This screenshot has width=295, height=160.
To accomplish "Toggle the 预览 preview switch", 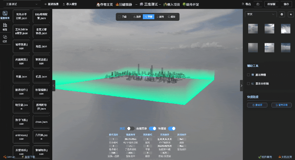I will [131, 128].
